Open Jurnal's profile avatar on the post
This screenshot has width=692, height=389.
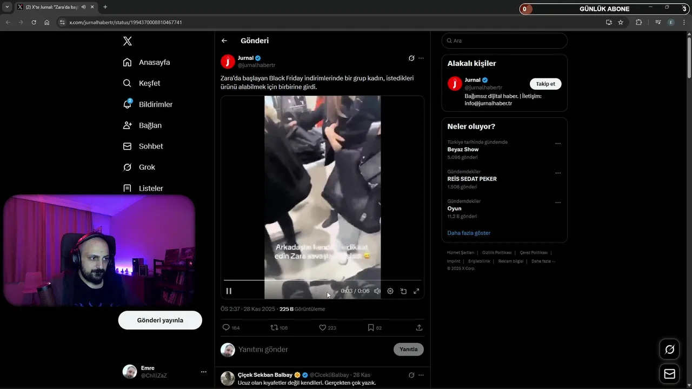[x=228, y=62]
